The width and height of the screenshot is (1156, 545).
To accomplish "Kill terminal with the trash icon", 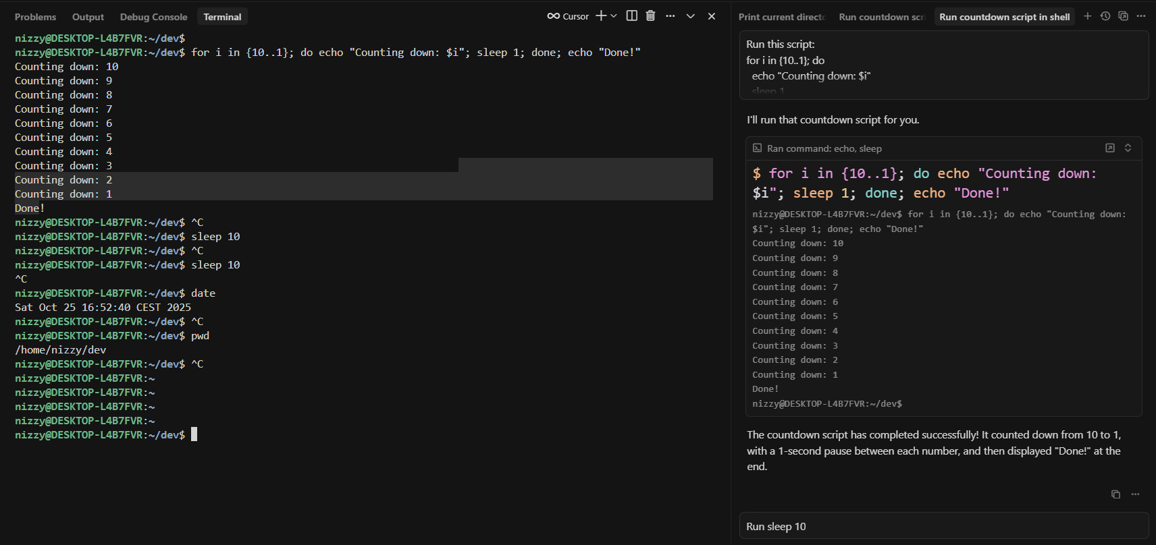I will pyautogui.click(x=650, y=16).
